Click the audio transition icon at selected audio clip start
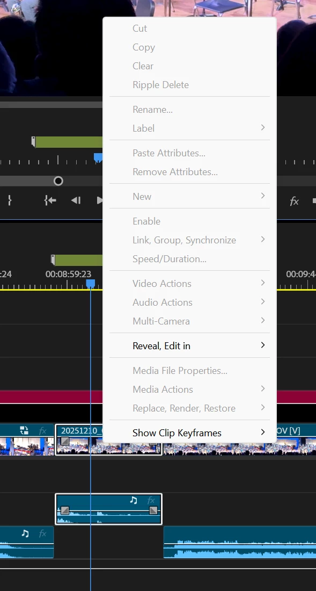This screenshot has width=316, height=591. click(x=65, y=510)
